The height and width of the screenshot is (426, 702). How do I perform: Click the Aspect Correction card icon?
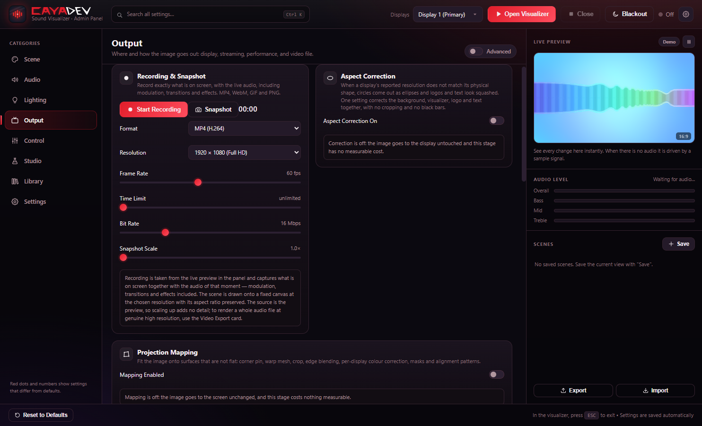[330, 78]
